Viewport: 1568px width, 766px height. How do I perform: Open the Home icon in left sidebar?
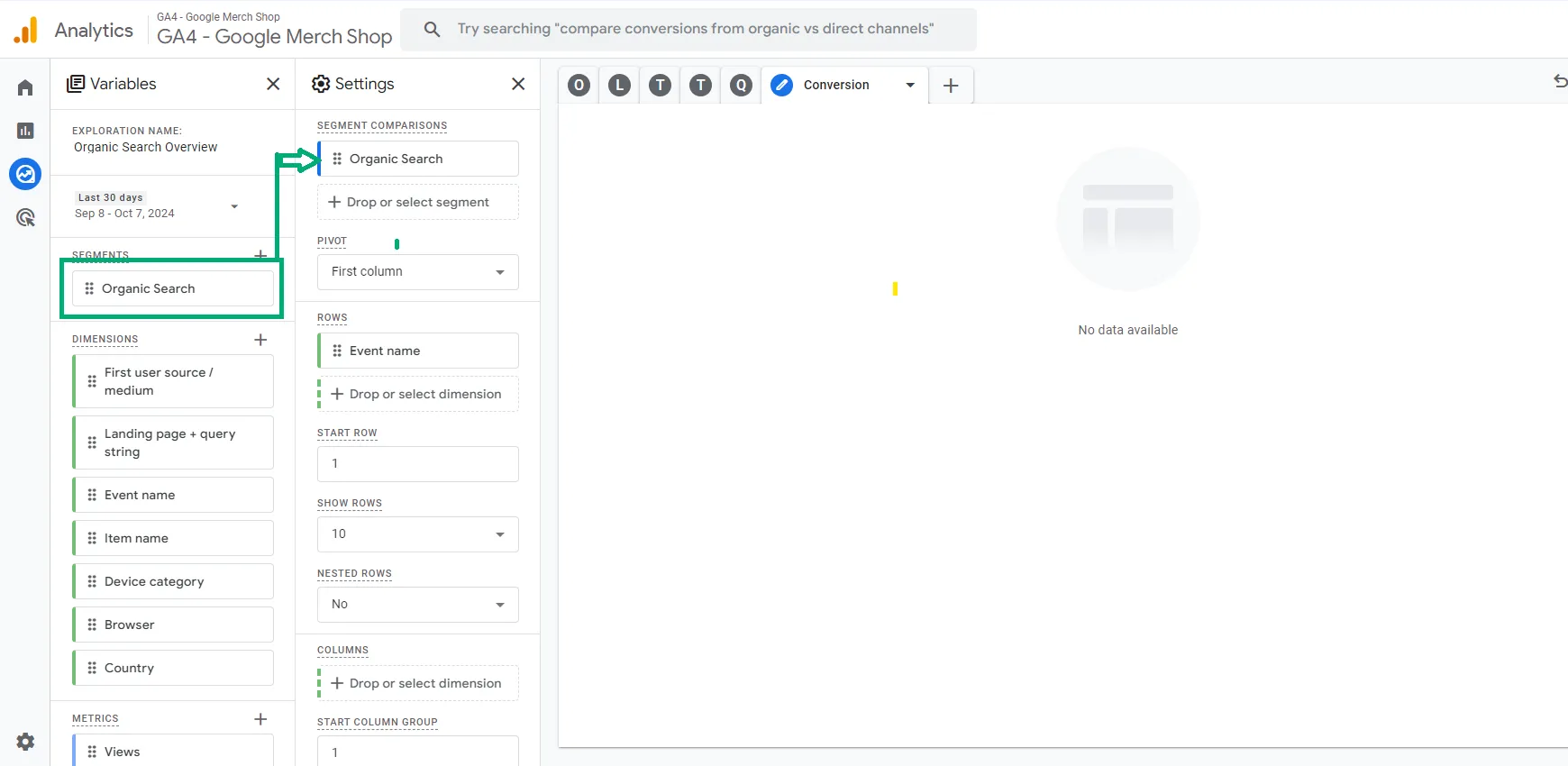(25, 87)
